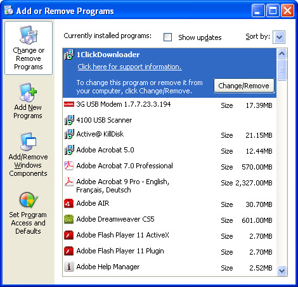Maximize the Add or Remove Programs window
The width and height of the screenshot is (298, 287).
click(273, 10)
